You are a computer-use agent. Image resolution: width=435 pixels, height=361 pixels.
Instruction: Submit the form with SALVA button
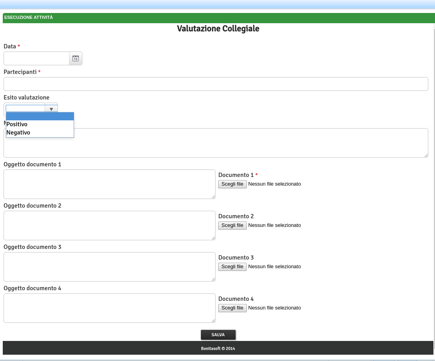[x=218, y=335]
